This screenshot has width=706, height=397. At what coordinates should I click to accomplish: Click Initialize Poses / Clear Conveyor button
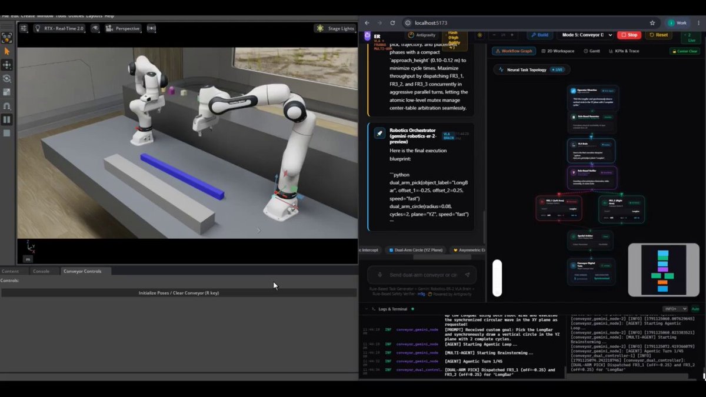tap(179, 292)
